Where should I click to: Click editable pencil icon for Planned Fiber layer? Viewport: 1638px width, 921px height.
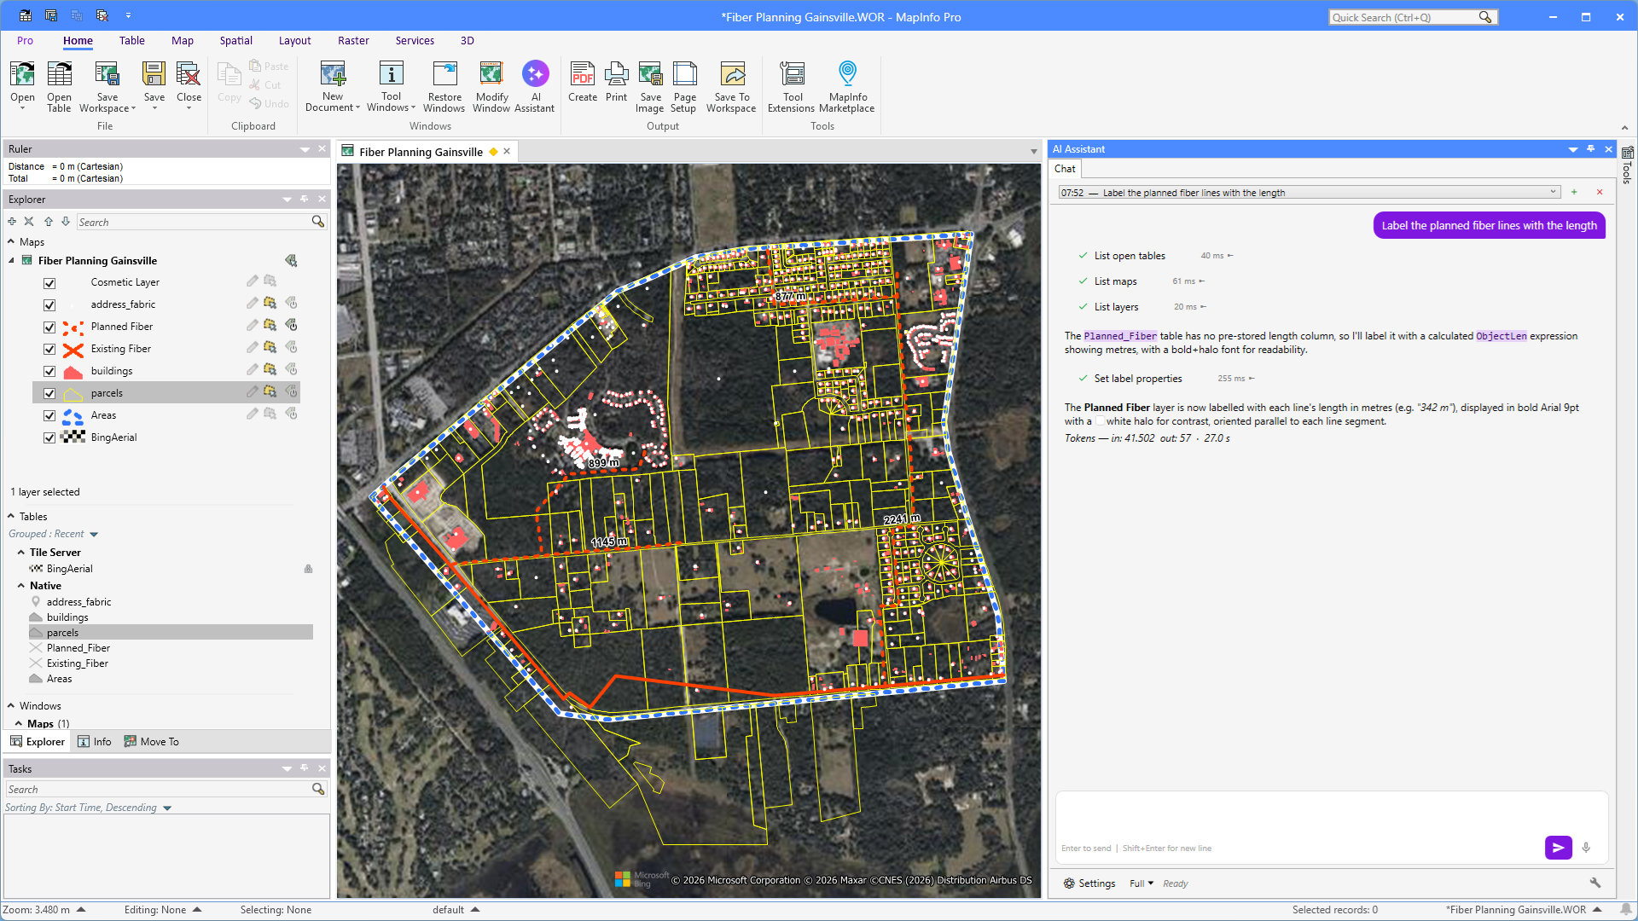pyautogui.click(x=253, y=326)
